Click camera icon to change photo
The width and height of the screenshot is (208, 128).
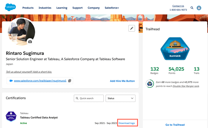[x=30, y=42]
